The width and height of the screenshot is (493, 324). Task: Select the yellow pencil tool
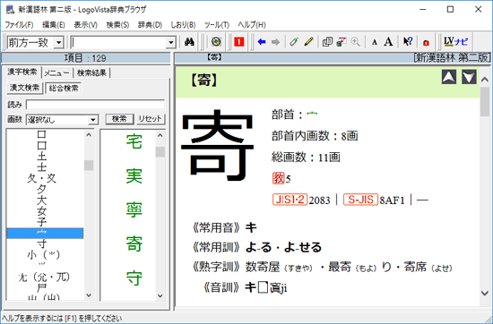(308, 42)
